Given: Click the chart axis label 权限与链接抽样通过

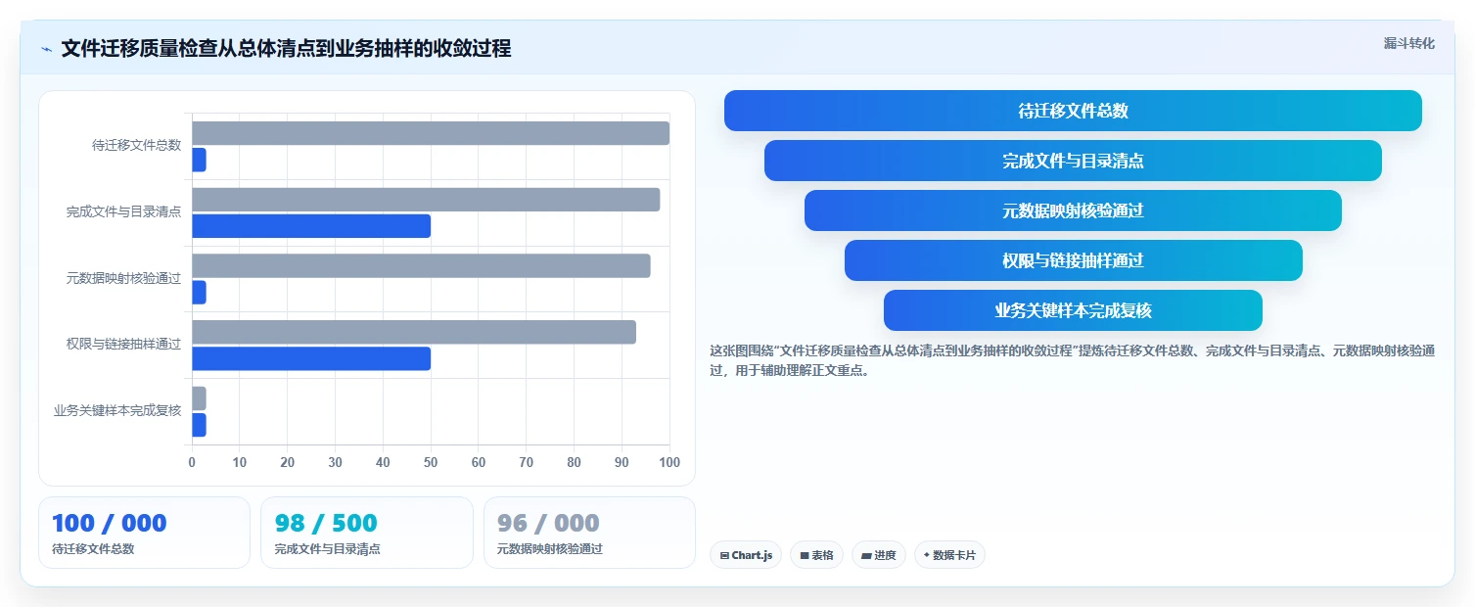Looking at the screenshot, I should [124, 344].
